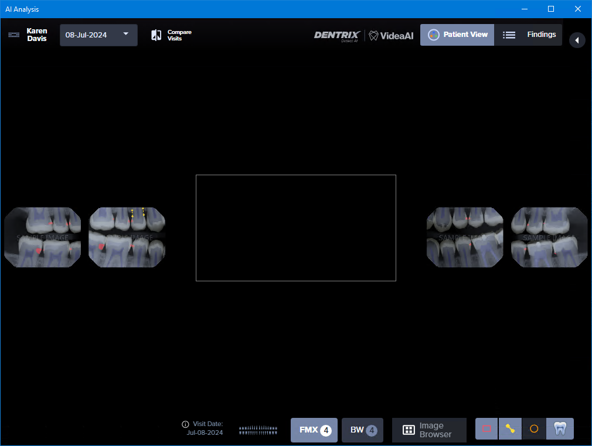This screenshot has width=592, height=446.
Task: Select the x-ray thumbnail with yellow bone markers
Action: tap(127, 237)
